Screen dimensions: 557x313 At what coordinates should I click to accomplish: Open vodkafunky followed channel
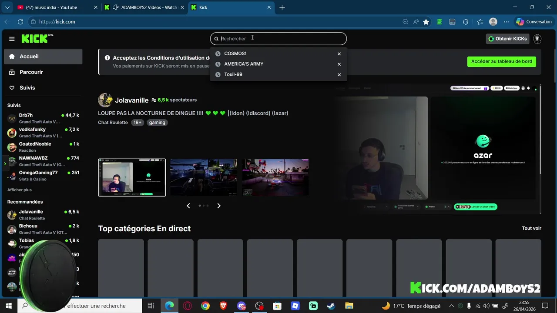point(43,133)
